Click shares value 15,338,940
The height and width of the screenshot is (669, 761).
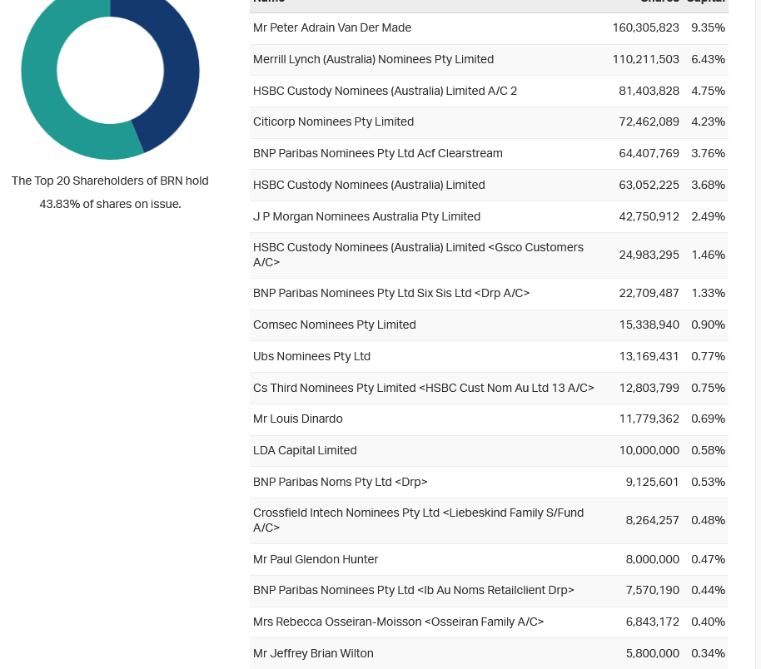tap(649, 325)
